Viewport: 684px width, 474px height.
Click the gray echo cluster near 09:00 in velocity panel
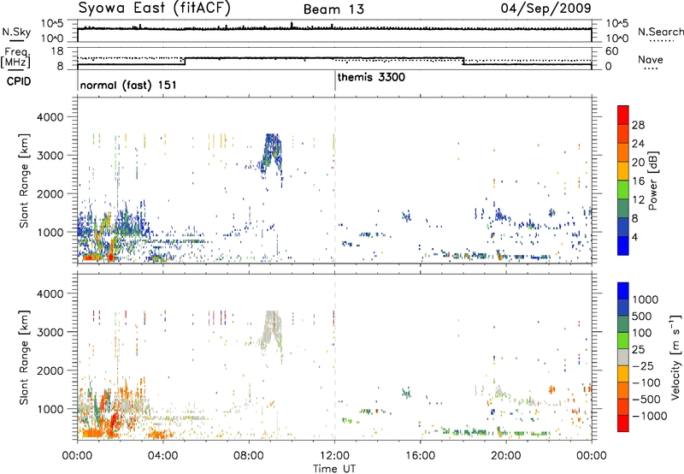[x=271, y=332]
